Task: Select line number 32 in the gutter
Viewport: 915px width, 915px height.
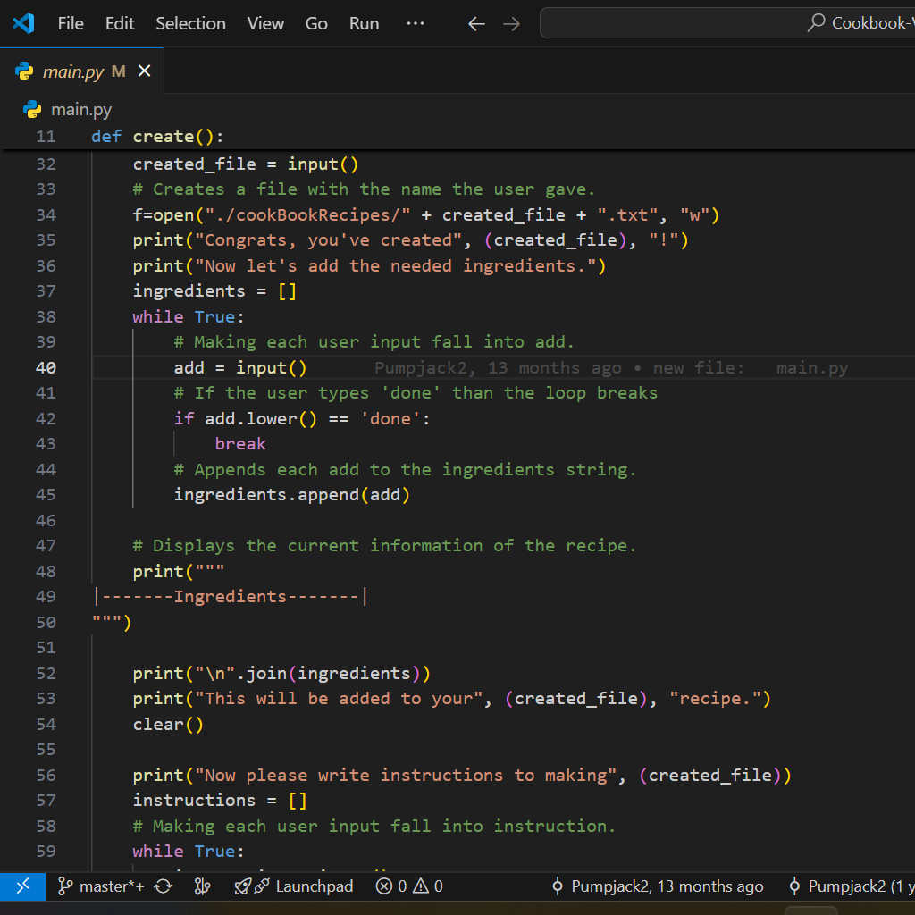Action: click(x=46, y=164)
